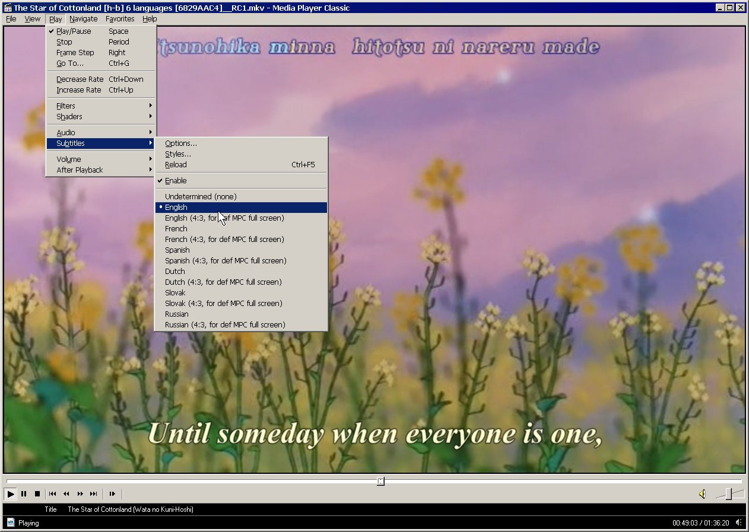This screenshot has height=532, width=749.
Task: Choose Go To... from the Play menu
Action: click(70, 63)
